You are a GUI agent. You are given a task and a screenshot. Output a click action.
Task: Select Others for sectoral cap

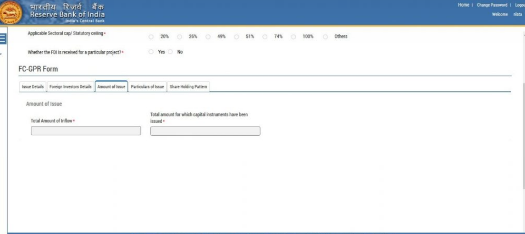(x=325, y=37)
